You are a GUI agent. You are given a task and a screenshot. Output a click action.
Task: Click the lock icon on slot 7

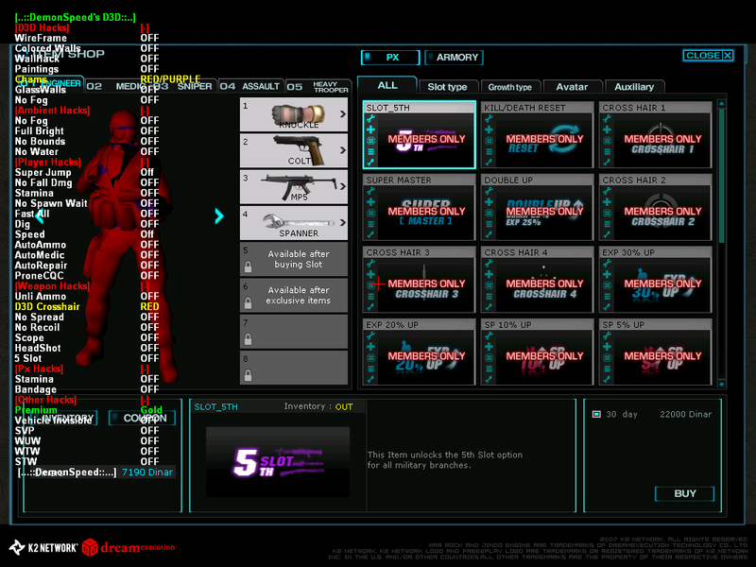point(248,339)
